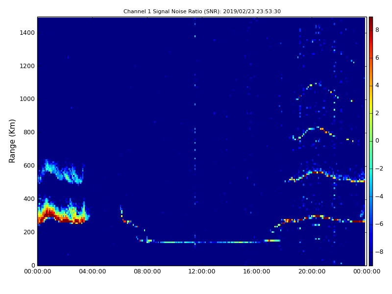
Task: Click the 'Range (Km)' y-axis label
Action: 12,141
